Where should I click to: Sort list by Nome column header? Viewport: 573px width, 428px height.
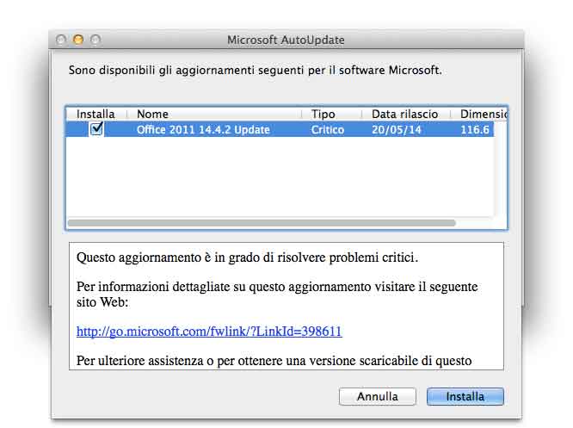tap(215, 114)
